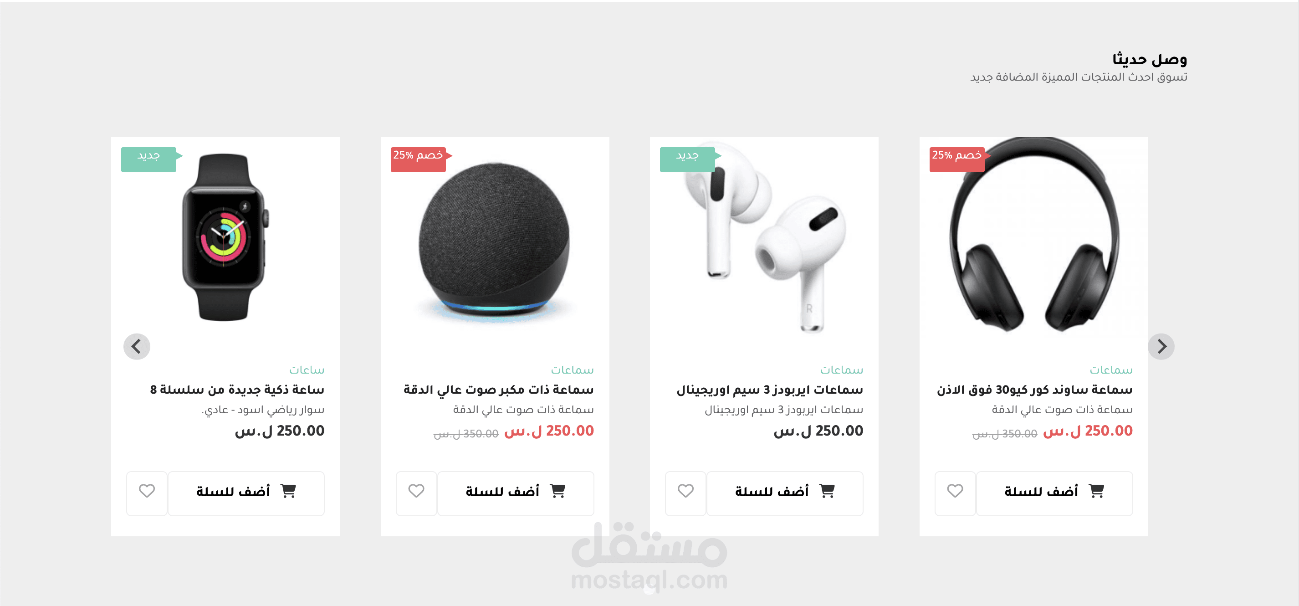Open product title سماعات ايربودز 3 سيم اوريجينال
This screenshot has width=1299, height=606.
[x=770, y=390]
